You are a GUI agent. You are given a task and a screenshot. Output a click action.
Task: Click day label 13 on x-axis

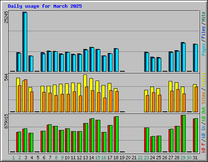(x=85, y=158)
